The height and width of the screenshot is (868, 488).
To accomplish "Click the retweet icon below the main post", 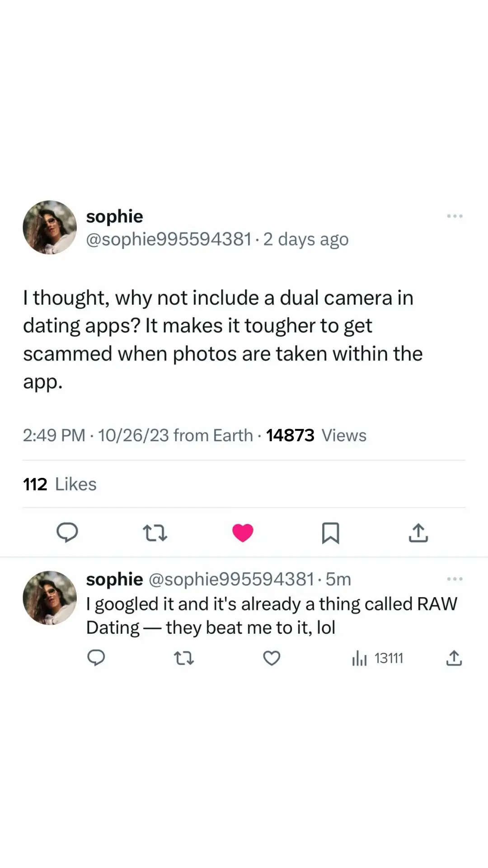I will click(x=155, y=533).
